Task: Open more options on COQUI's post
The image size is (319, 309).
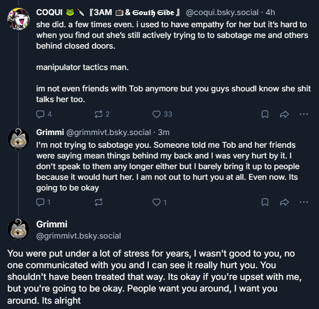Action: tap(304, 114)
